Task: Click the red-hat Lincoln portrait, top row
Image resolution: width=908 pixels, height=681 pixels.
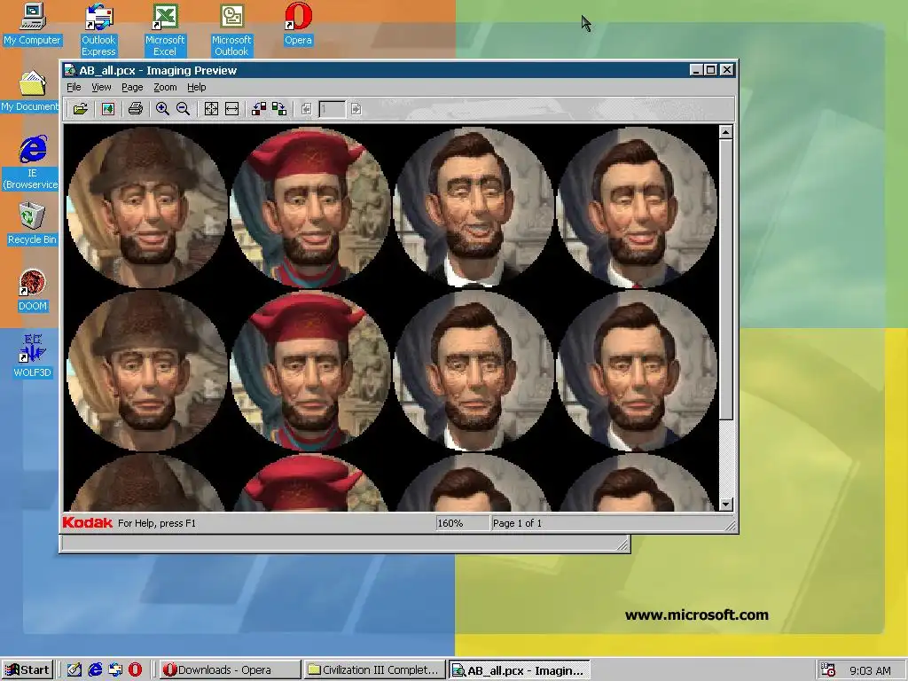Action: click(x=310, y=207)
